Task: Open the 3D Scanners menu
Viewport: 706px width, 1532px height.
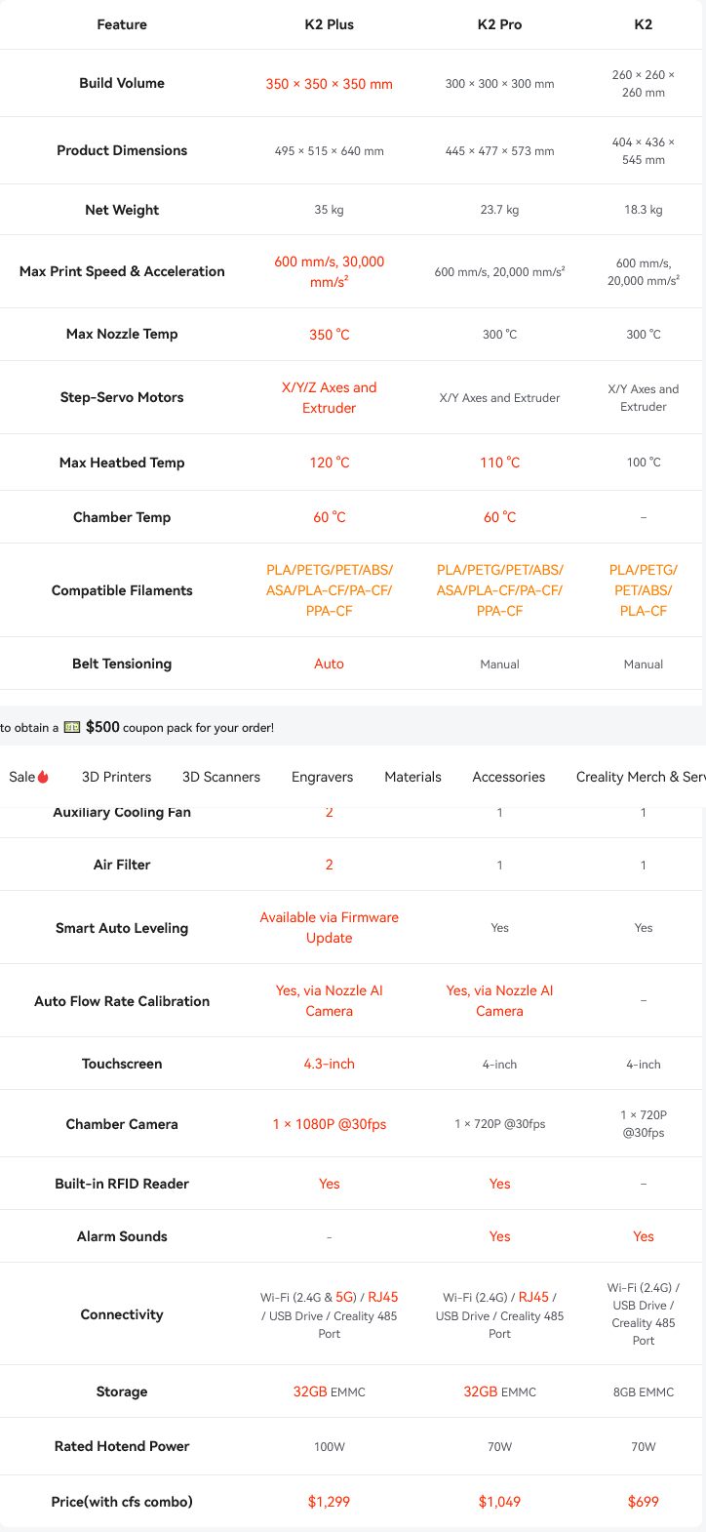Action: pyautogui.click(x=221, y=777)
